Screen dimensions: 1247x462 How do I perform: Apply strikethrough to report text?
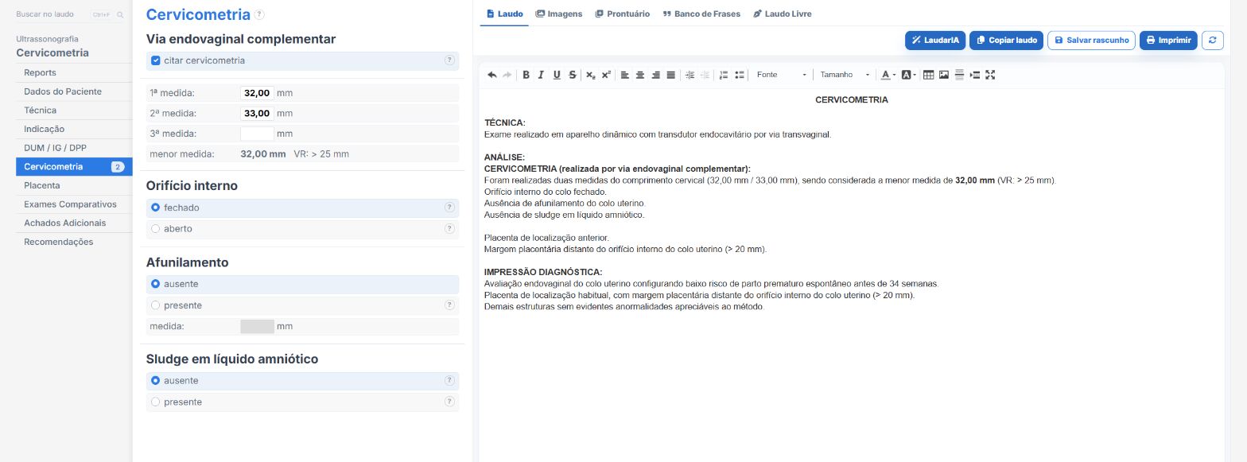click(x=573, y=75)
